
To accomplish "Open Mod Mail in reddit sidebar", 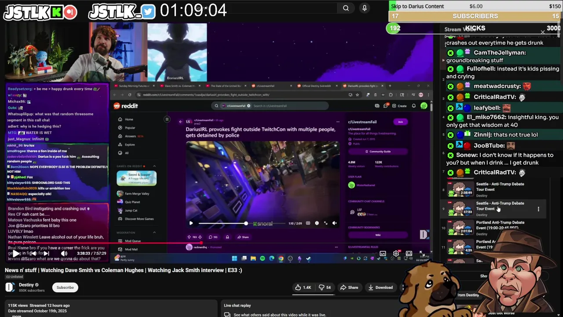I will pyautogui.click(x=128, y=249).
